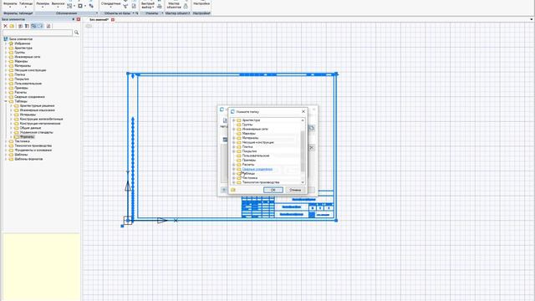
Task: Expand Инженерные сети in the folder dialog
Action: (234, 129)
